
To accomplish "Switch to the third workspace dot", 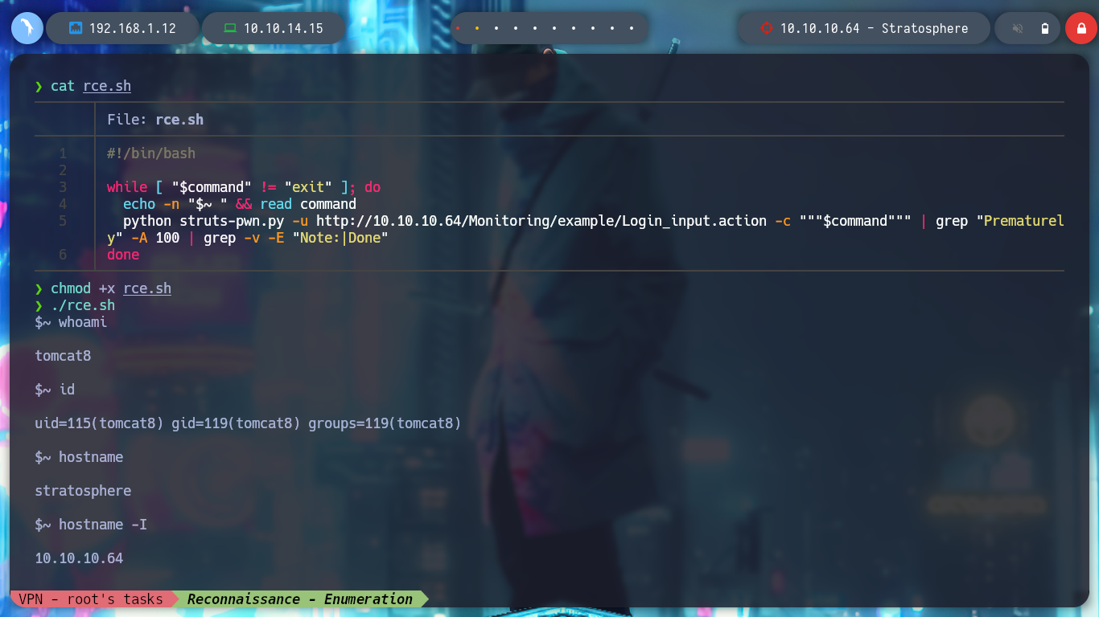I will (496, 28).
